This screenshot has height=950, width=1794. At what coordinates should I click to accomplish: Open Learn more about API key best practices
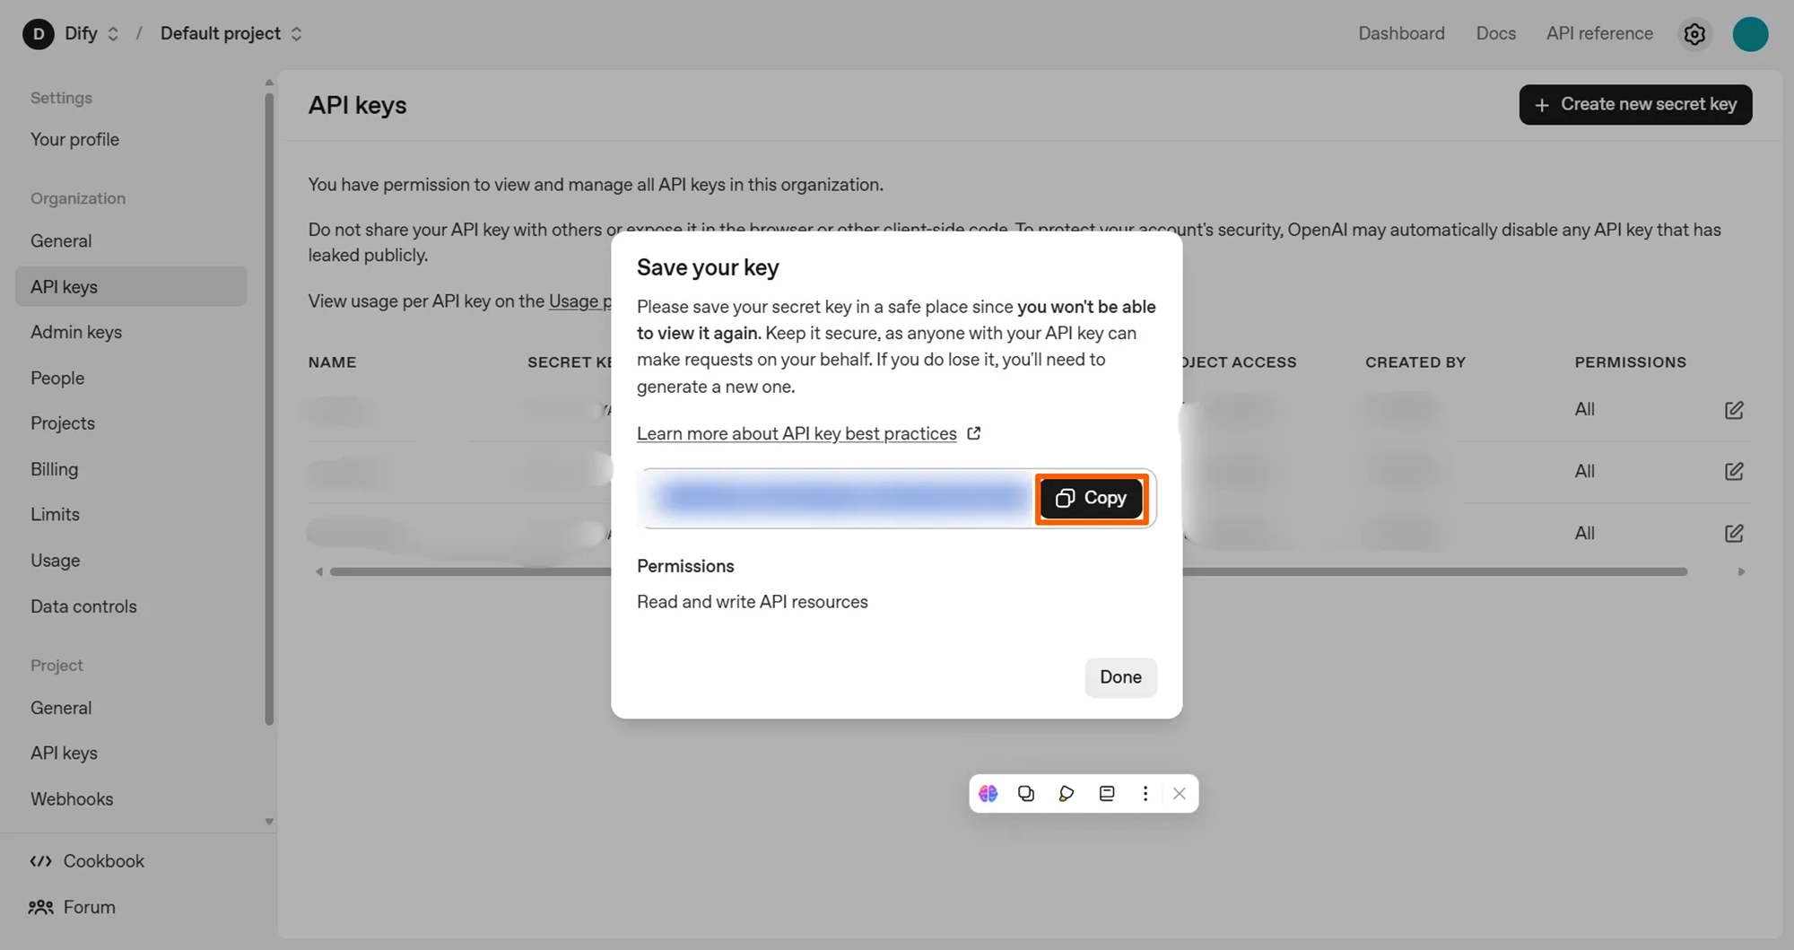coord(797,433)
